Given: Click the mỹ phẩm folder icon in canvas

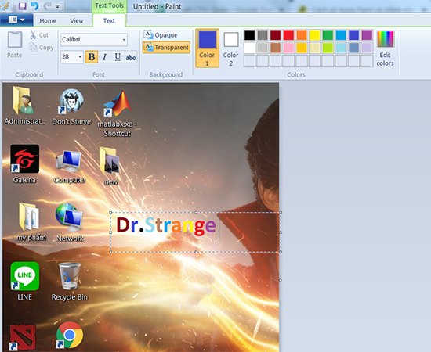Looking at the screenshot, I should [29, 216].
